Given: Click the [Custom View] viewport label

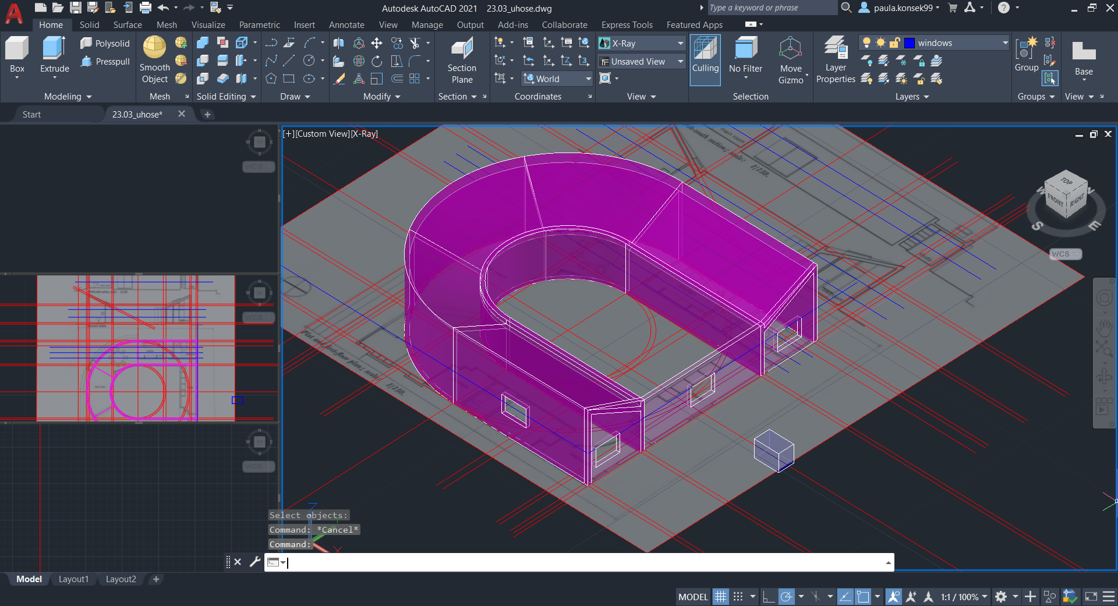Looking at the screenshot, I should [x=322, y=134].
